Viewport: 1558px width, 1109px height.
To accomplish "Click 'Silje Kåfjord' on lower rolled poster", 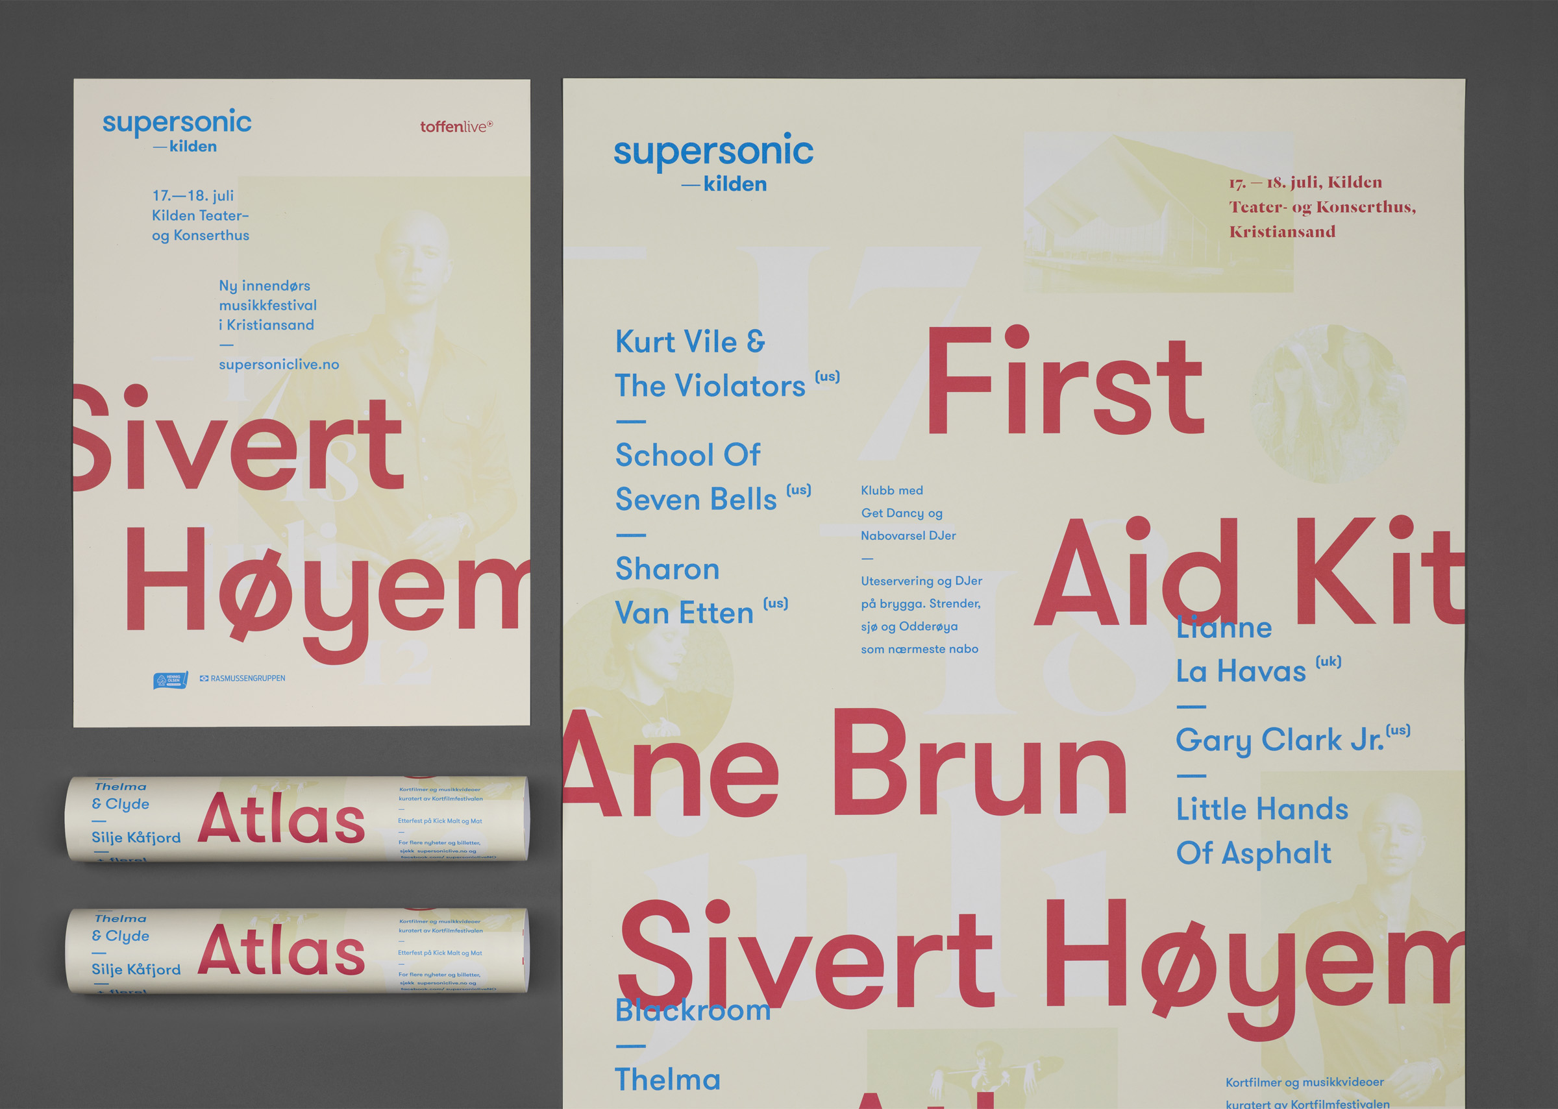I will point(136,969).
